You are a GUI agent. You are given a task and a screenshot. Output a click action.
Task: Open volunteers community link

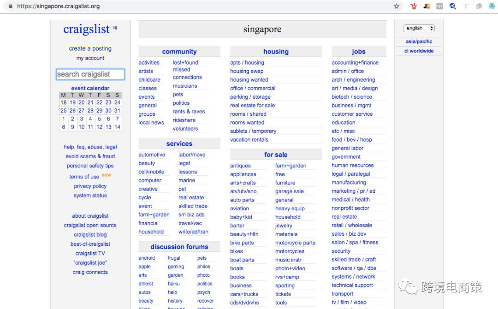[x=185, y=129]
